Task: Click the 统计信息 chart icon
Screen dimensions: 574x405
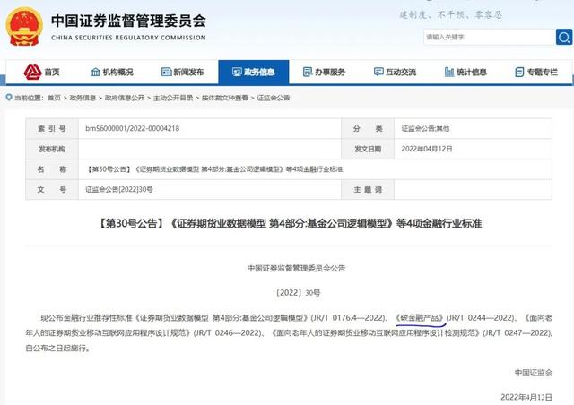Action: 449,72
